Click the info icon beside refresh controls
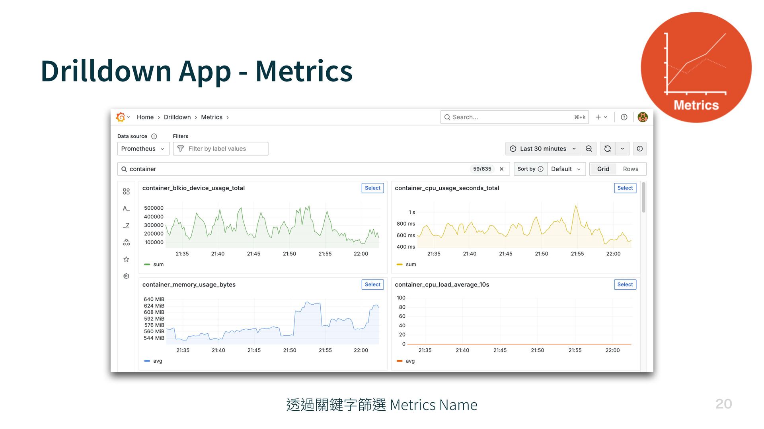Screen dimensions: 764x429 pos(639,149)
